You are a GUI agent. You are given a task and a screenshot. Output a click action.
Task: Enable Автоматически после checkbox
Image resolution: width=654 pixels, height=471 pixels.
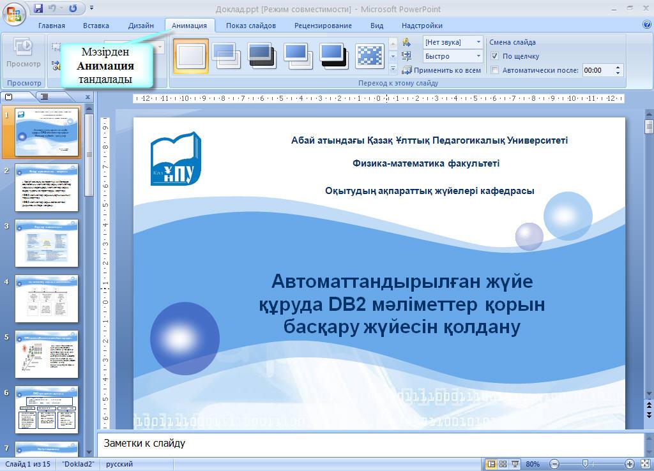point(495,70)
